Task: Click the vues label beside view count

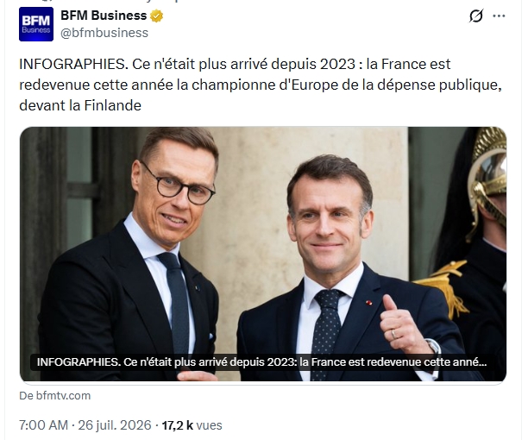Action: [209, 425]
